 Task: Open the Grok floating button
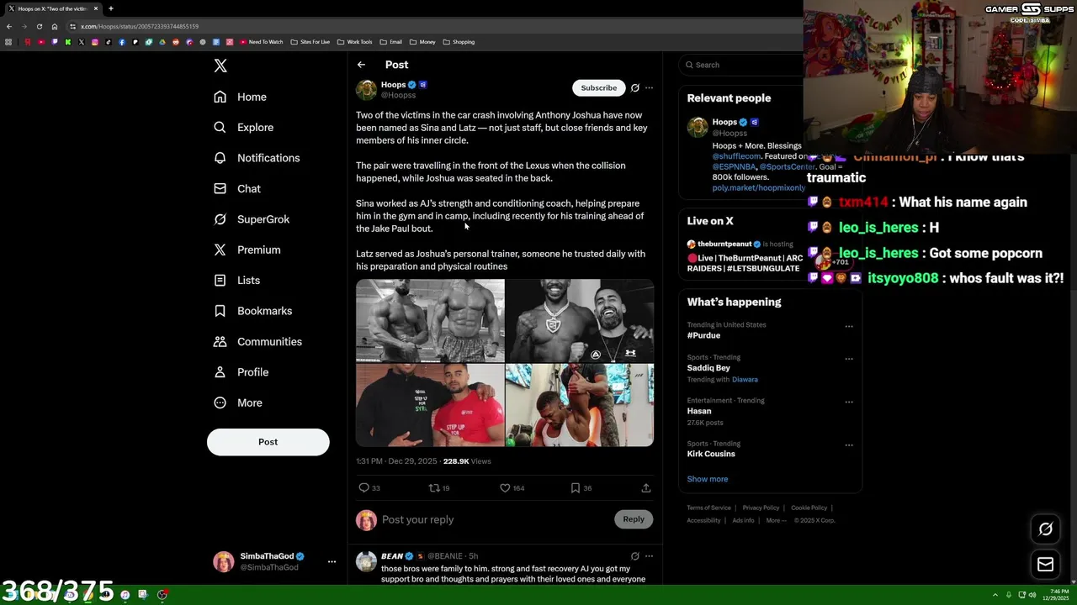1045,529
